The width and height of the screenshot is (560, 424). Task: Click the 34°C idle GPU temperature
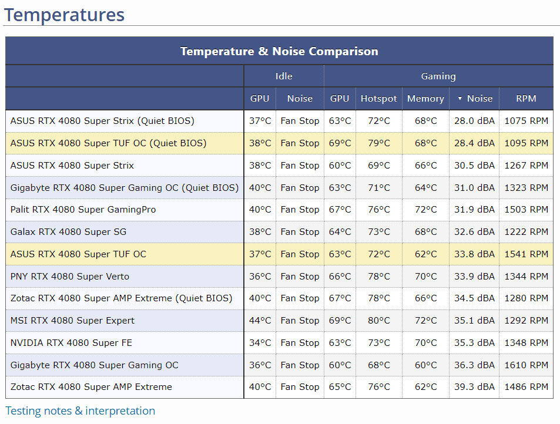(x=260, y=343)
